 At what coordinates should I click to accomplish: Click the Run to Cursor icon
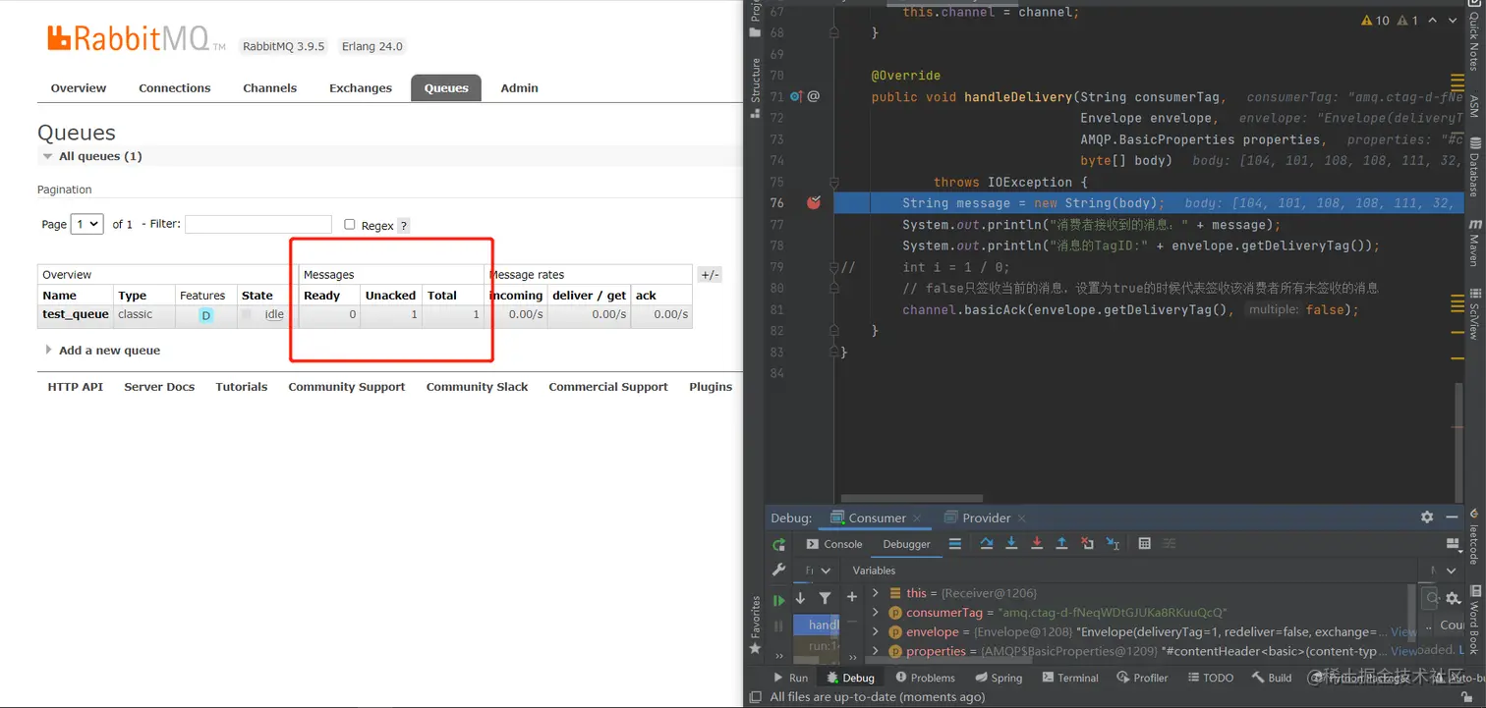click(x=1113, y=543)
